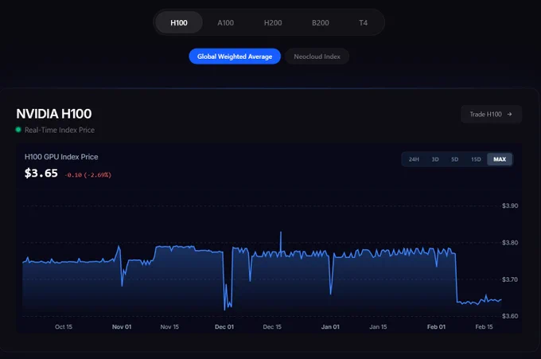
Task: Select the MAX chart range
Action: (500, 159)
